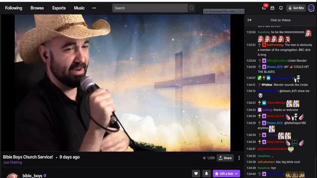The image size is (317, 178).
Task: Open the bible_boys channel name
Action: 32,176
